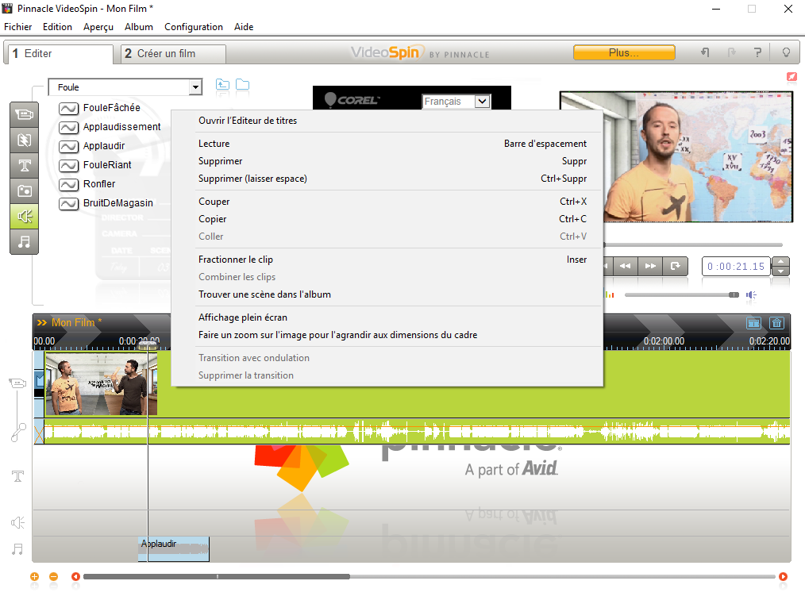Open the Foule category dropdown
Screen dimensions: 805x604
[x=195, y=87]
